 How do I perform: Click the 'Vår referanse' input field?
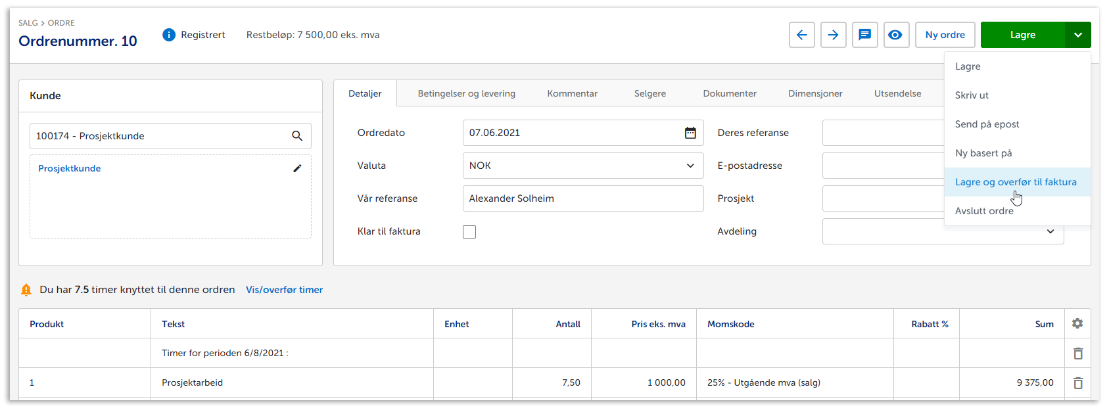[582, 198]
